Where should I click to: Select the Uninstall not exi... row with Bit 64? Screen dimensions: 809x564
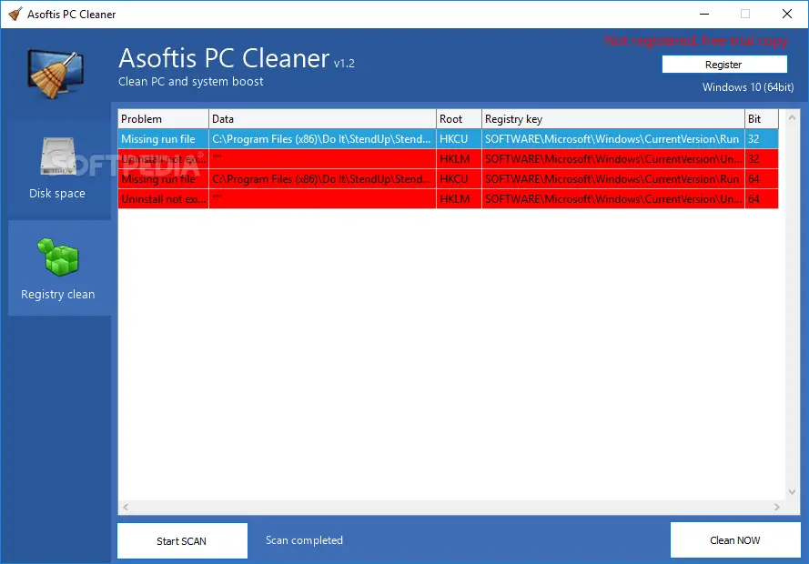[448, 199]
